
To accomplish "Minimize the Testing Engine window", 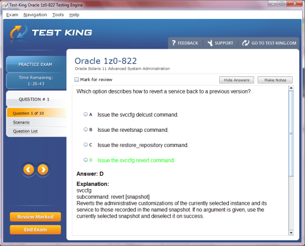I will (x=273, y=3).
